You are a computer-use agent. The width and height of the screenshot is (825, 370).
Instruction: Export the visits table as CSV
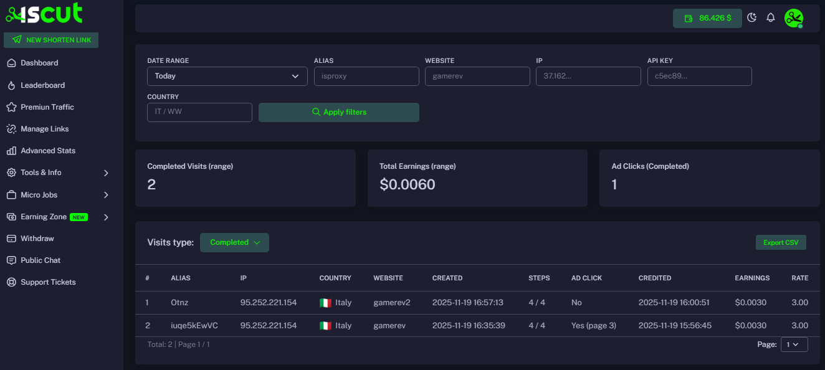point(781,242)
